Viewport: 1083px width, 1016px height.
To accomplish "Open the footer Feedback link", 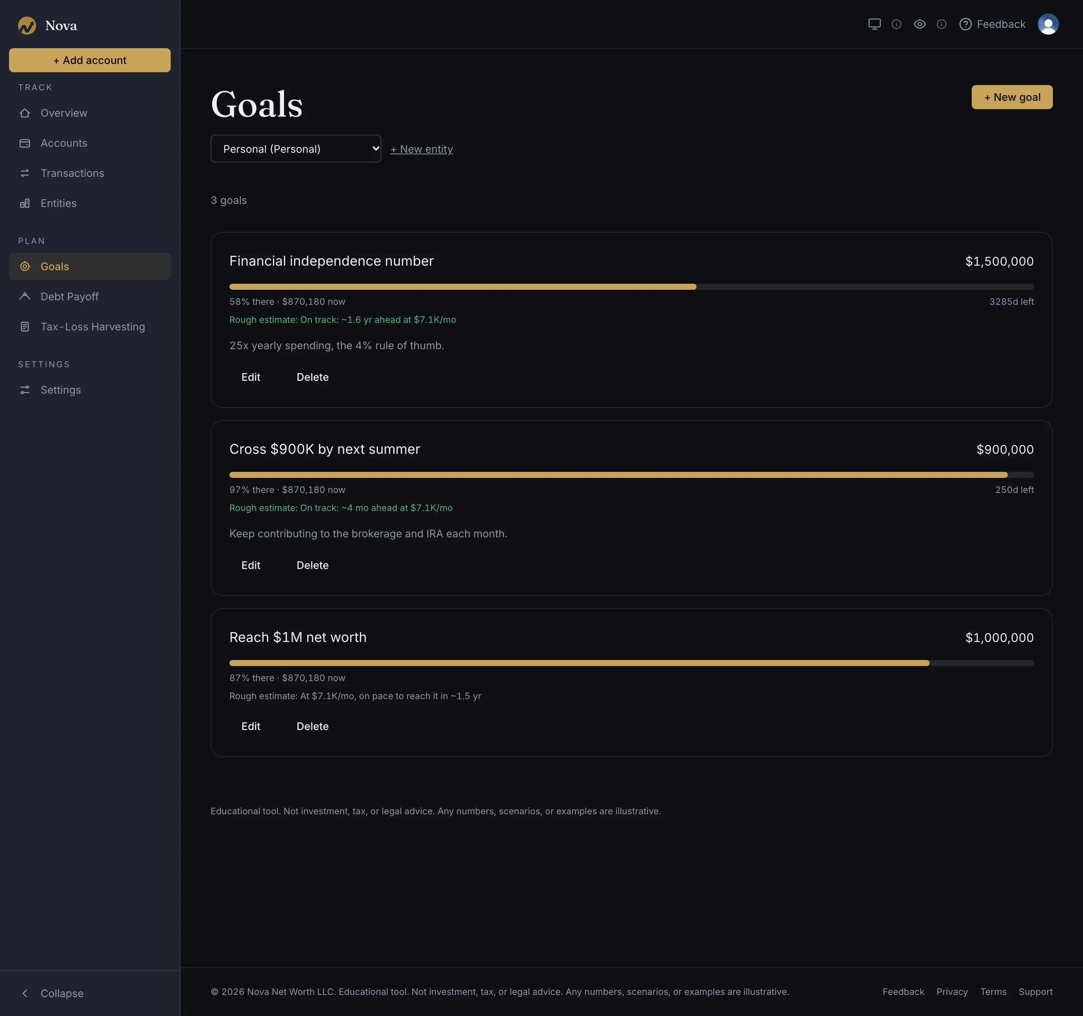I will (x=903, y=992).
